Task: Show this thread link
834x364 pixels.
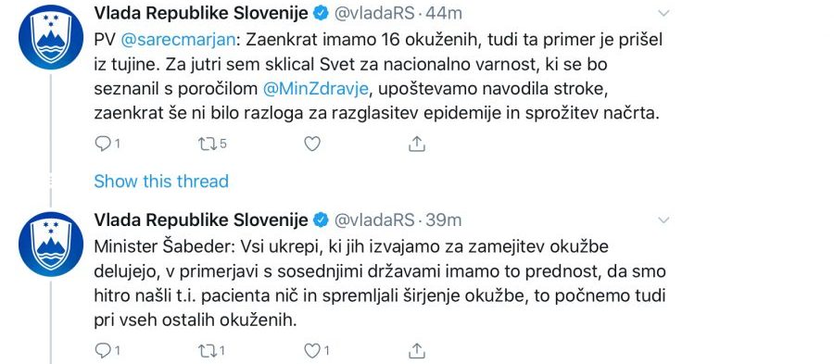Action: point(161,182)
